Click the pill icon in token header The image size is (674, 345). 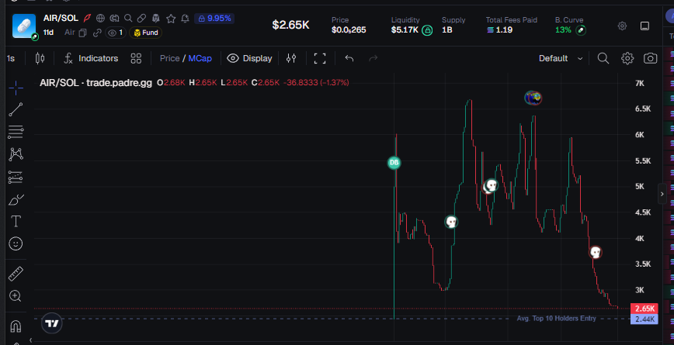[141, 18]
